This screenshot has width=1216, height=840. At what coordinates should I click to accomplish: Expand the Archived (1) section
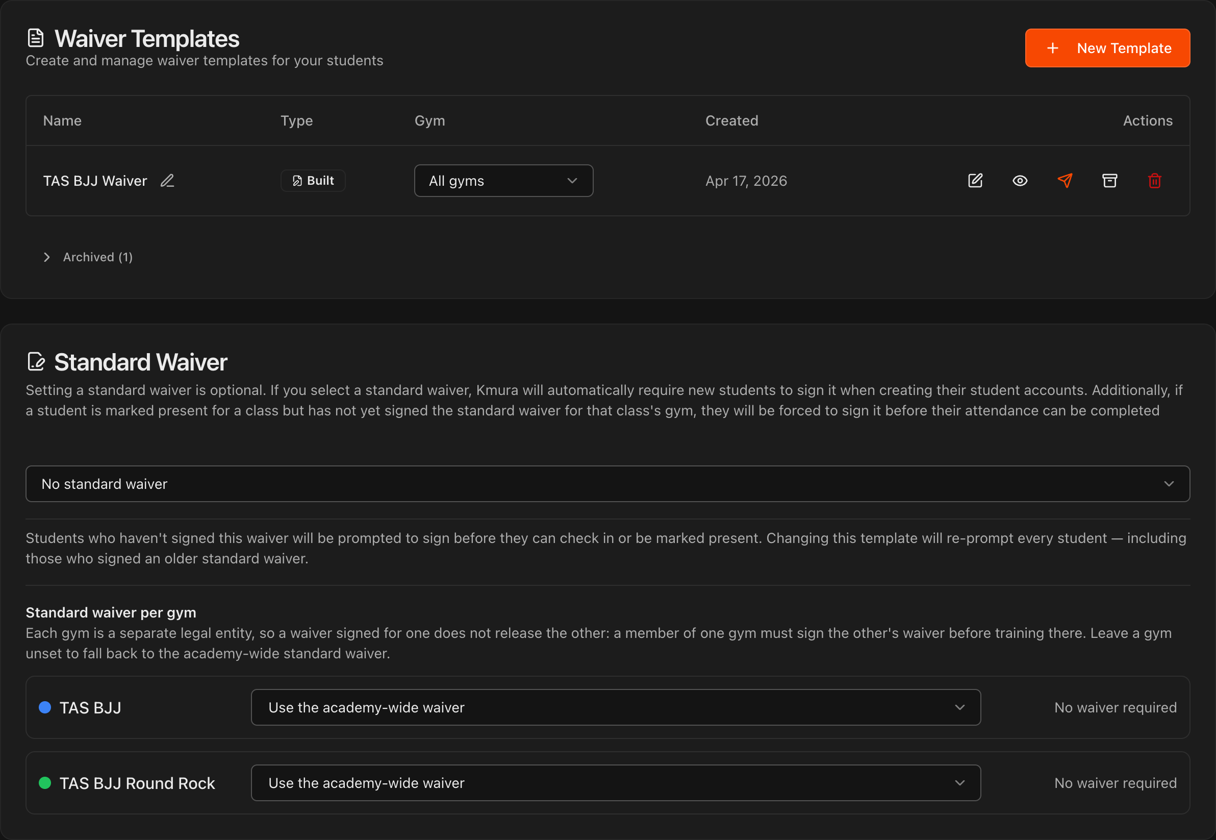pyautogui.click(x=88, y=257)
